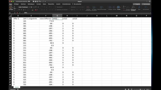Click the Undo arrow icon
161x90 pixels.
click(40, 1)
